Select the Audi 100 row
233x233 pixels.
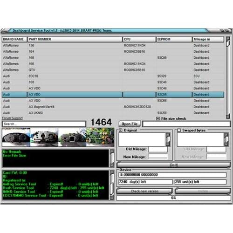(113, 82)
